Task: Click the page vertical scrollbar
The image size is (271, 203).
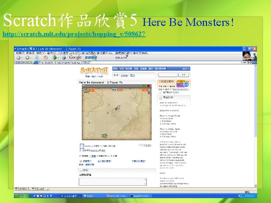Action: click(x=256, y=126)
